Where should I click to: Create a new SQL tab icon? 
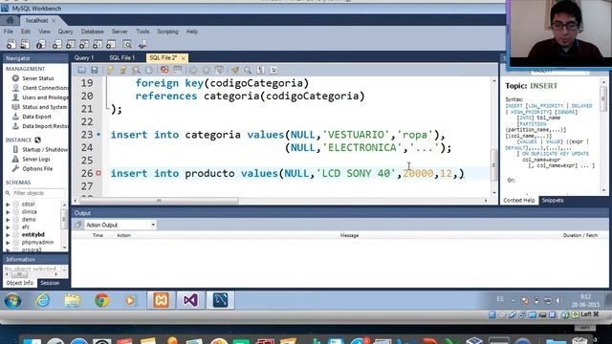point(11,45)
